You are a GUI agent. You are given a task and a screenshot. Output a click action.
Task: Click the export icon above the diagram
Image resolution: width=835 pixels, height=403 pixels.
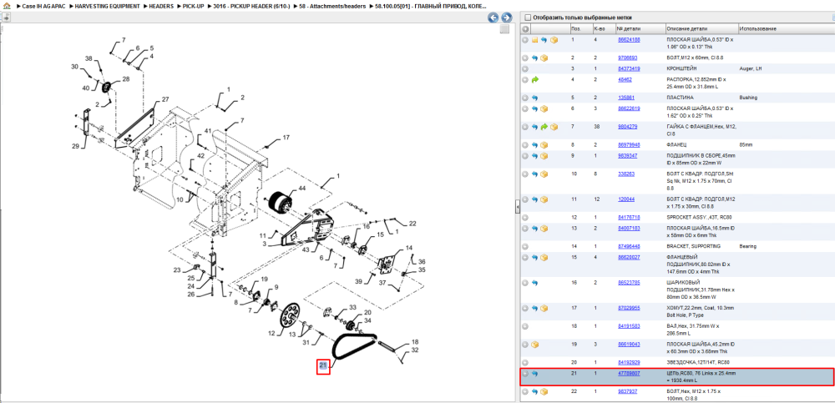[6, 18]
